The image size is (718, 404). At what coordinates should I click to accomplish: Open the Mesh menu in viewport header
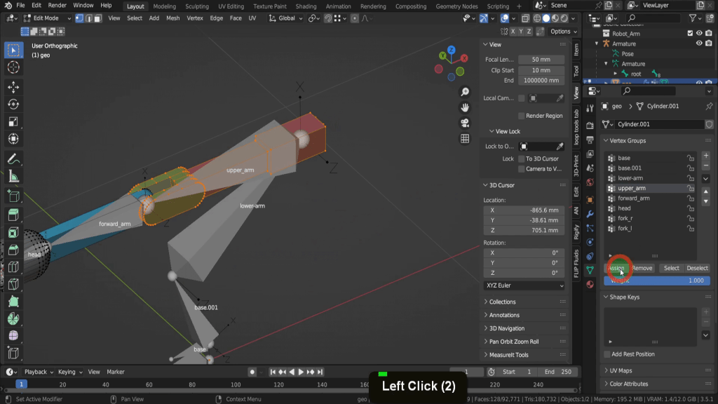coord(172,18)
